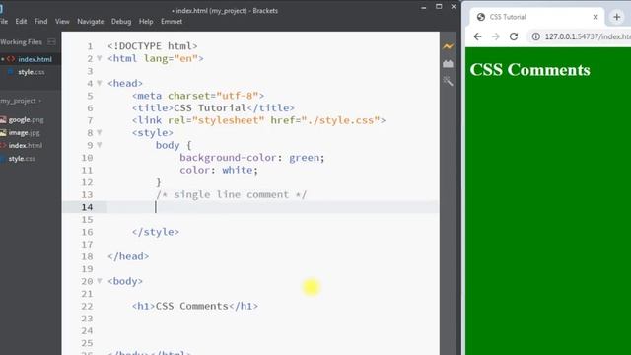Click the browser forward arrow
Screen dimensions: 631x355
495,36
